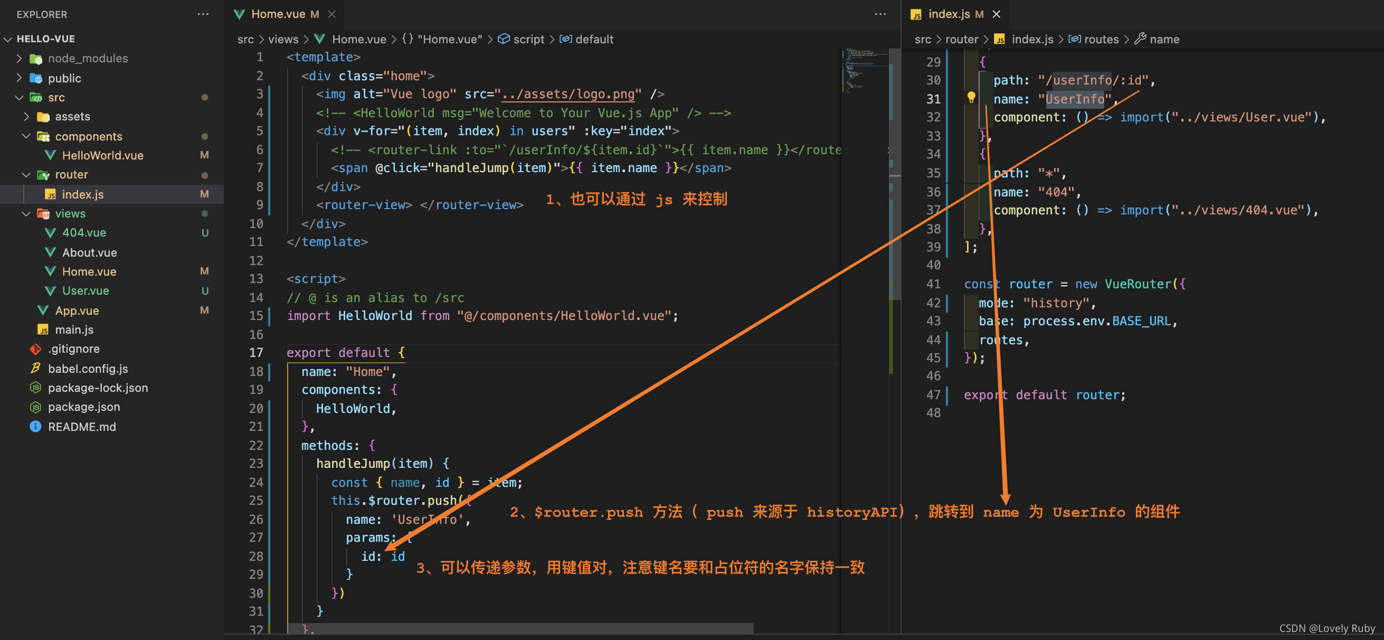Close the Home.vue editor tab

pyautogui.click(x=332, y=14)
